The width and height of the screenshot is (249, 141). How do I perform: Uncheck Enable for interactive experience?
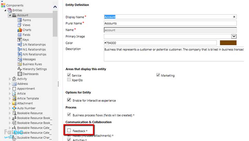point(69,100)
